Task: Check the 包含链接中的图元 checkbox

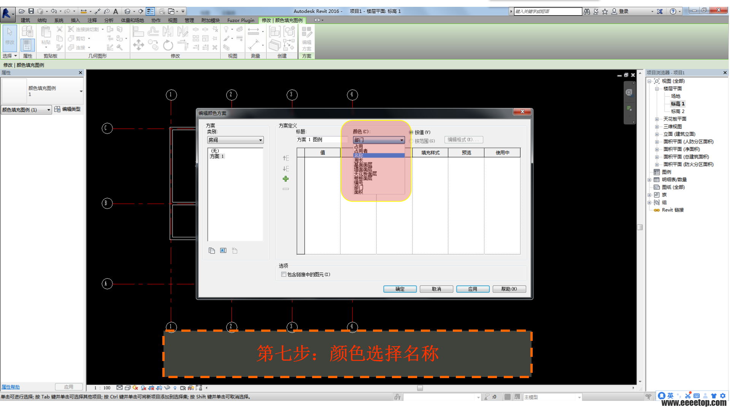Action: pyautogui.click(x=284, y=274)
